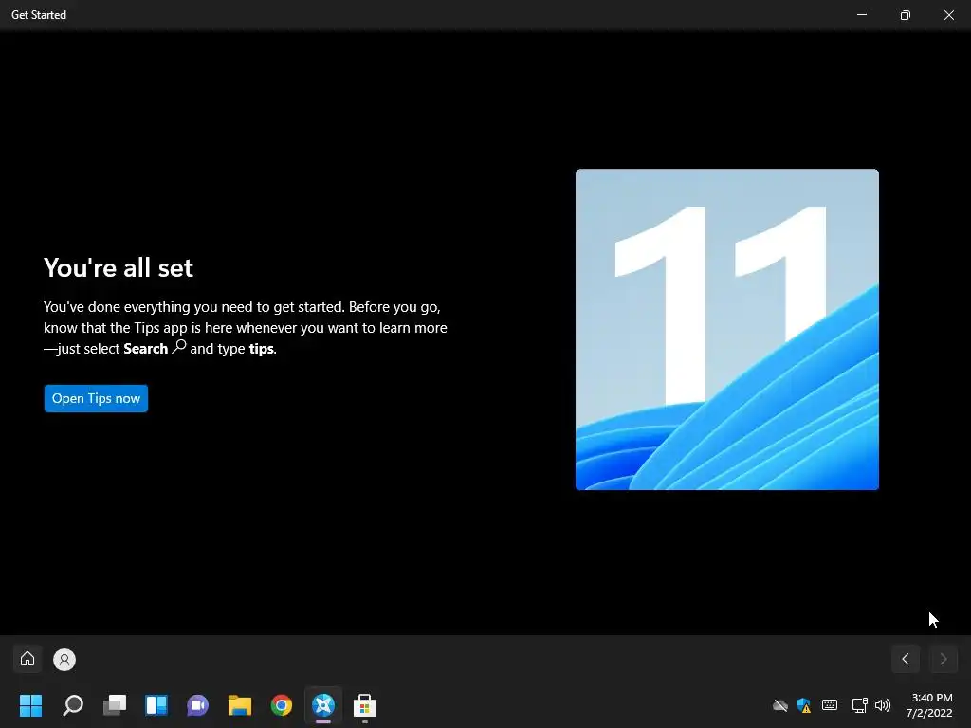Open network status tray icon
This screenshot has height=728, width=971.
click(859, 705)
